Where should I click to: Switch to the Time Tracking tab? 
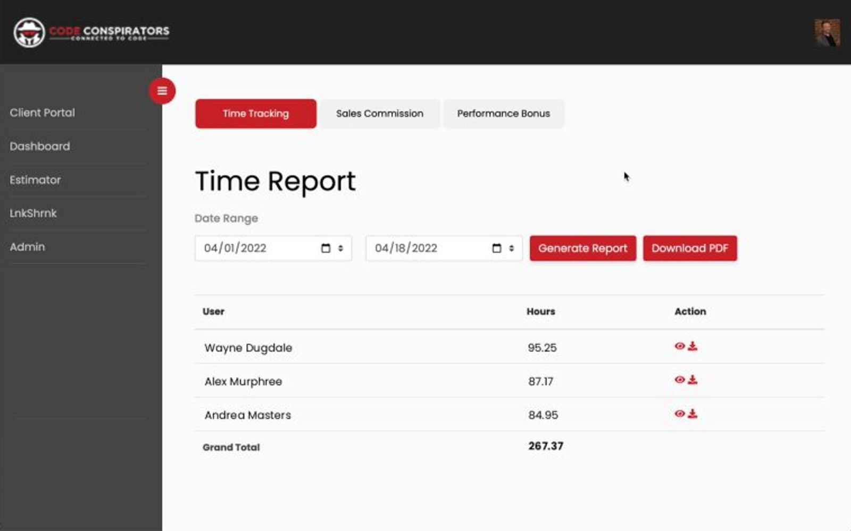pyautogui.click(x=256, y=114)
